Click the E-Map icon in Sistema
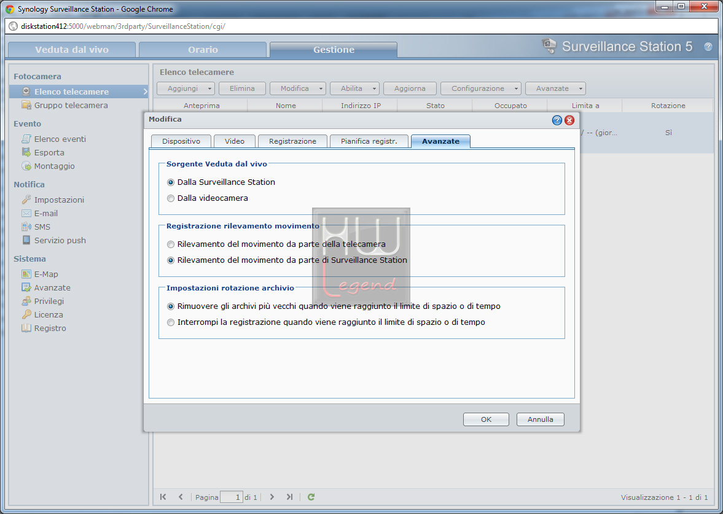Image resolution: width=723 pixels, height=514 pixels. [x=26, y=274]
